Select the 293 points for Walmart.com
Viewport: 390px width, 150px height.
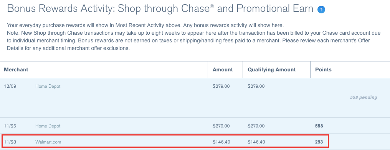[x=319, y=142]
